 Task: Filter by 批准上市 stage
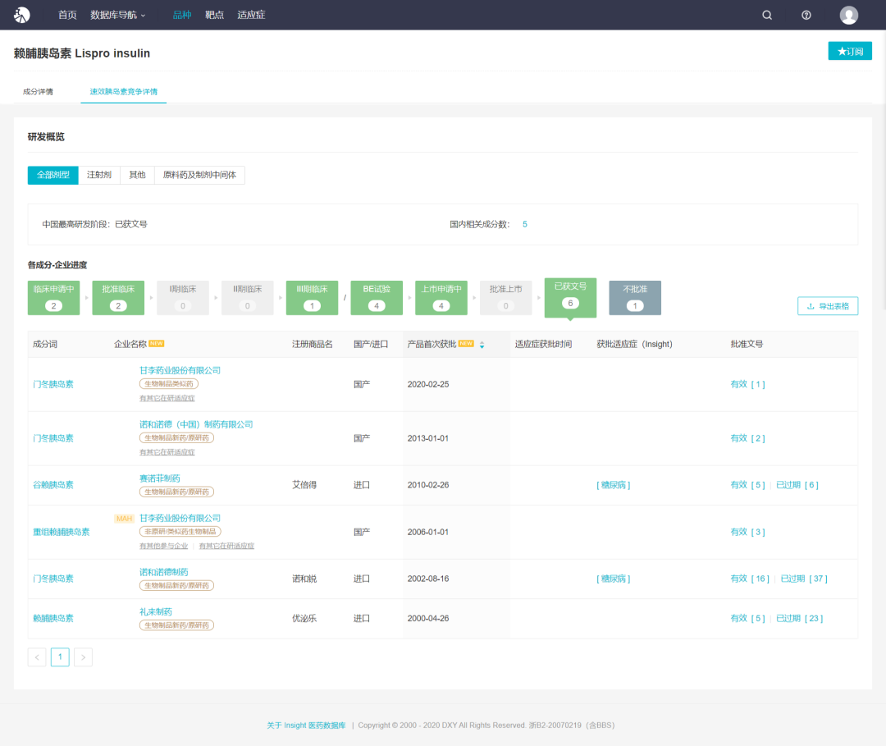pyautogui.click(x=505, y=298)
